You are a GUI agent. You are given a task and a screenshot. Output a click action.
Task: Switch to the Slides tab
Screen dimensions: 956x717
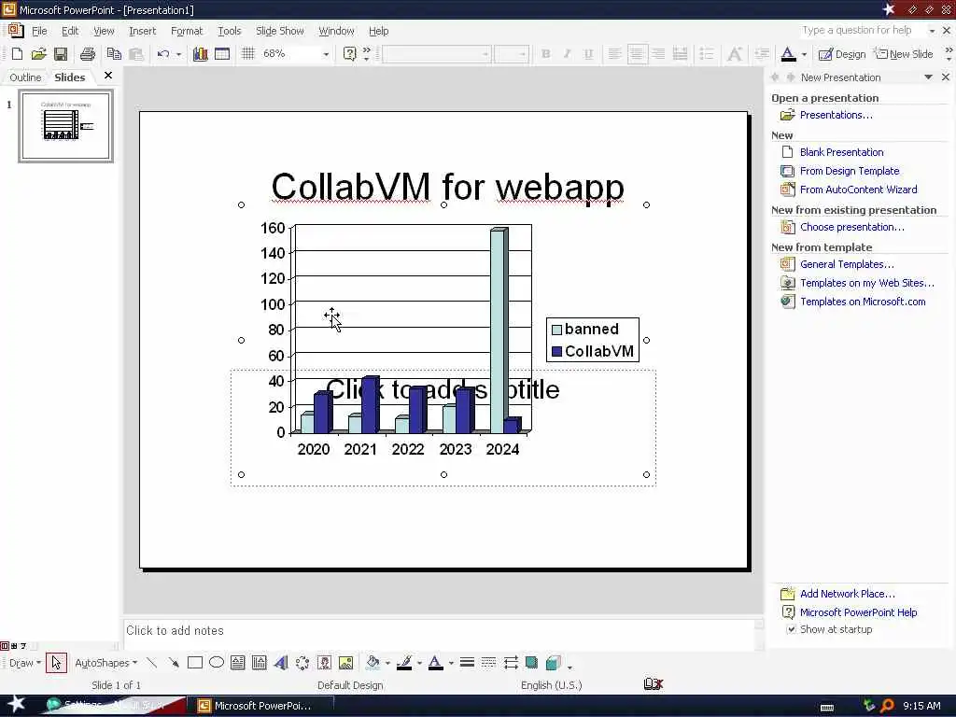click(x=69, y=77)
